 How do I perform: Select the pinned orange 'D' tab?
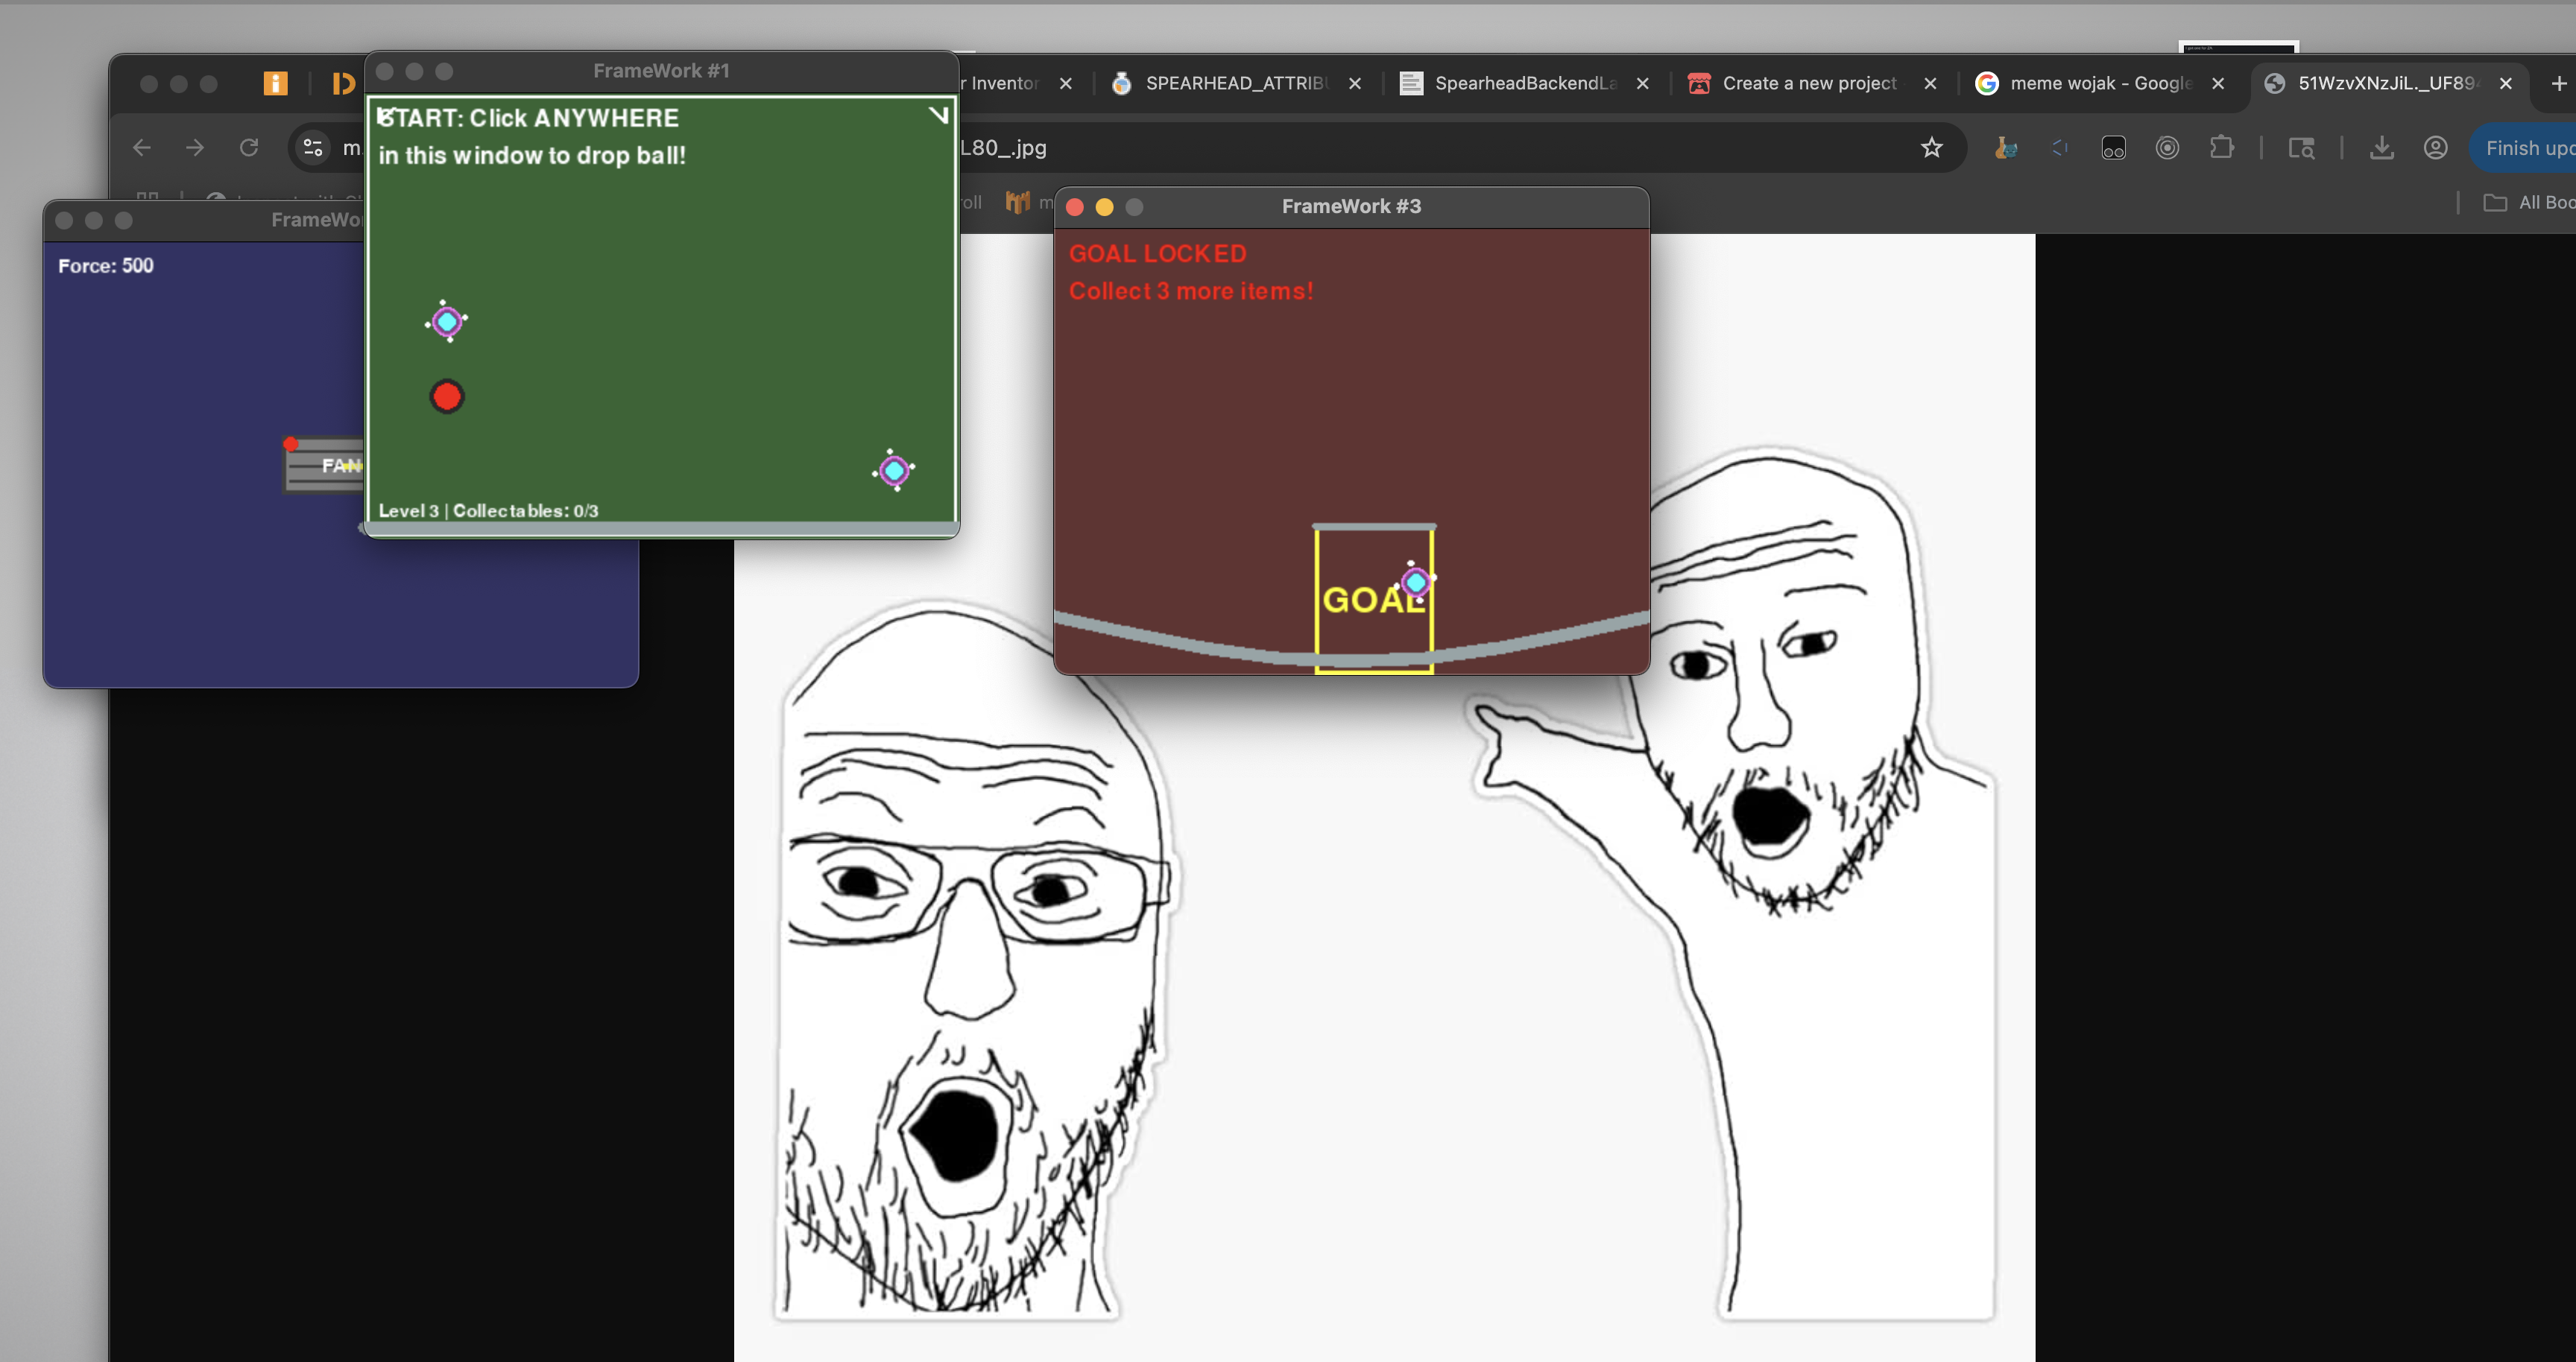(x=343, y=83)
